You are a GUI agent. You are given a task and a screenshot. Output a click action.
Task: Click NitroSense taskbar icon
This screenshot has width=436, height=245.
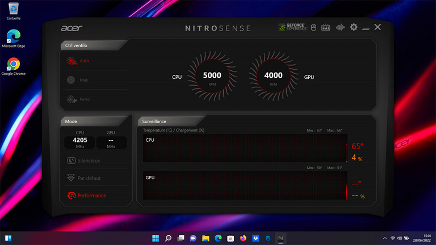tap(280, 238)
